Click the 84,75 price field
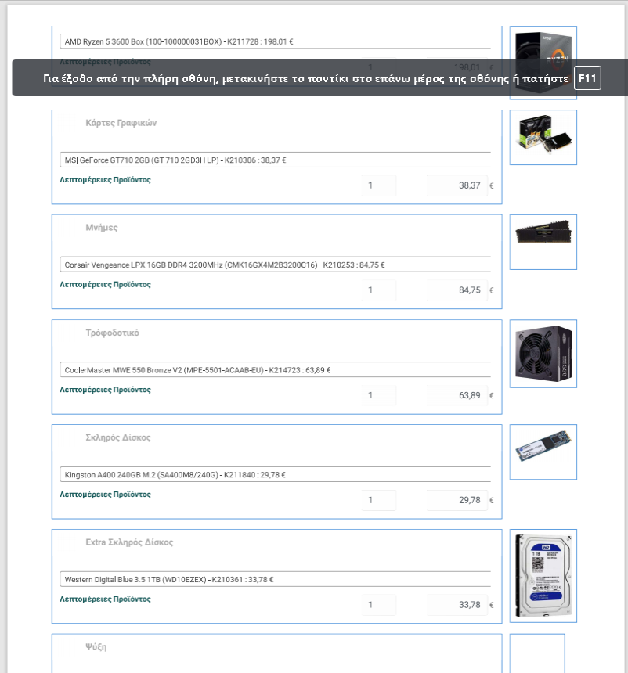628x673 pixels. (457, 290)
